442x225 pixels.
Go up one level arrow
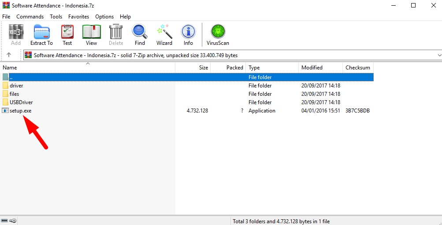9,55
